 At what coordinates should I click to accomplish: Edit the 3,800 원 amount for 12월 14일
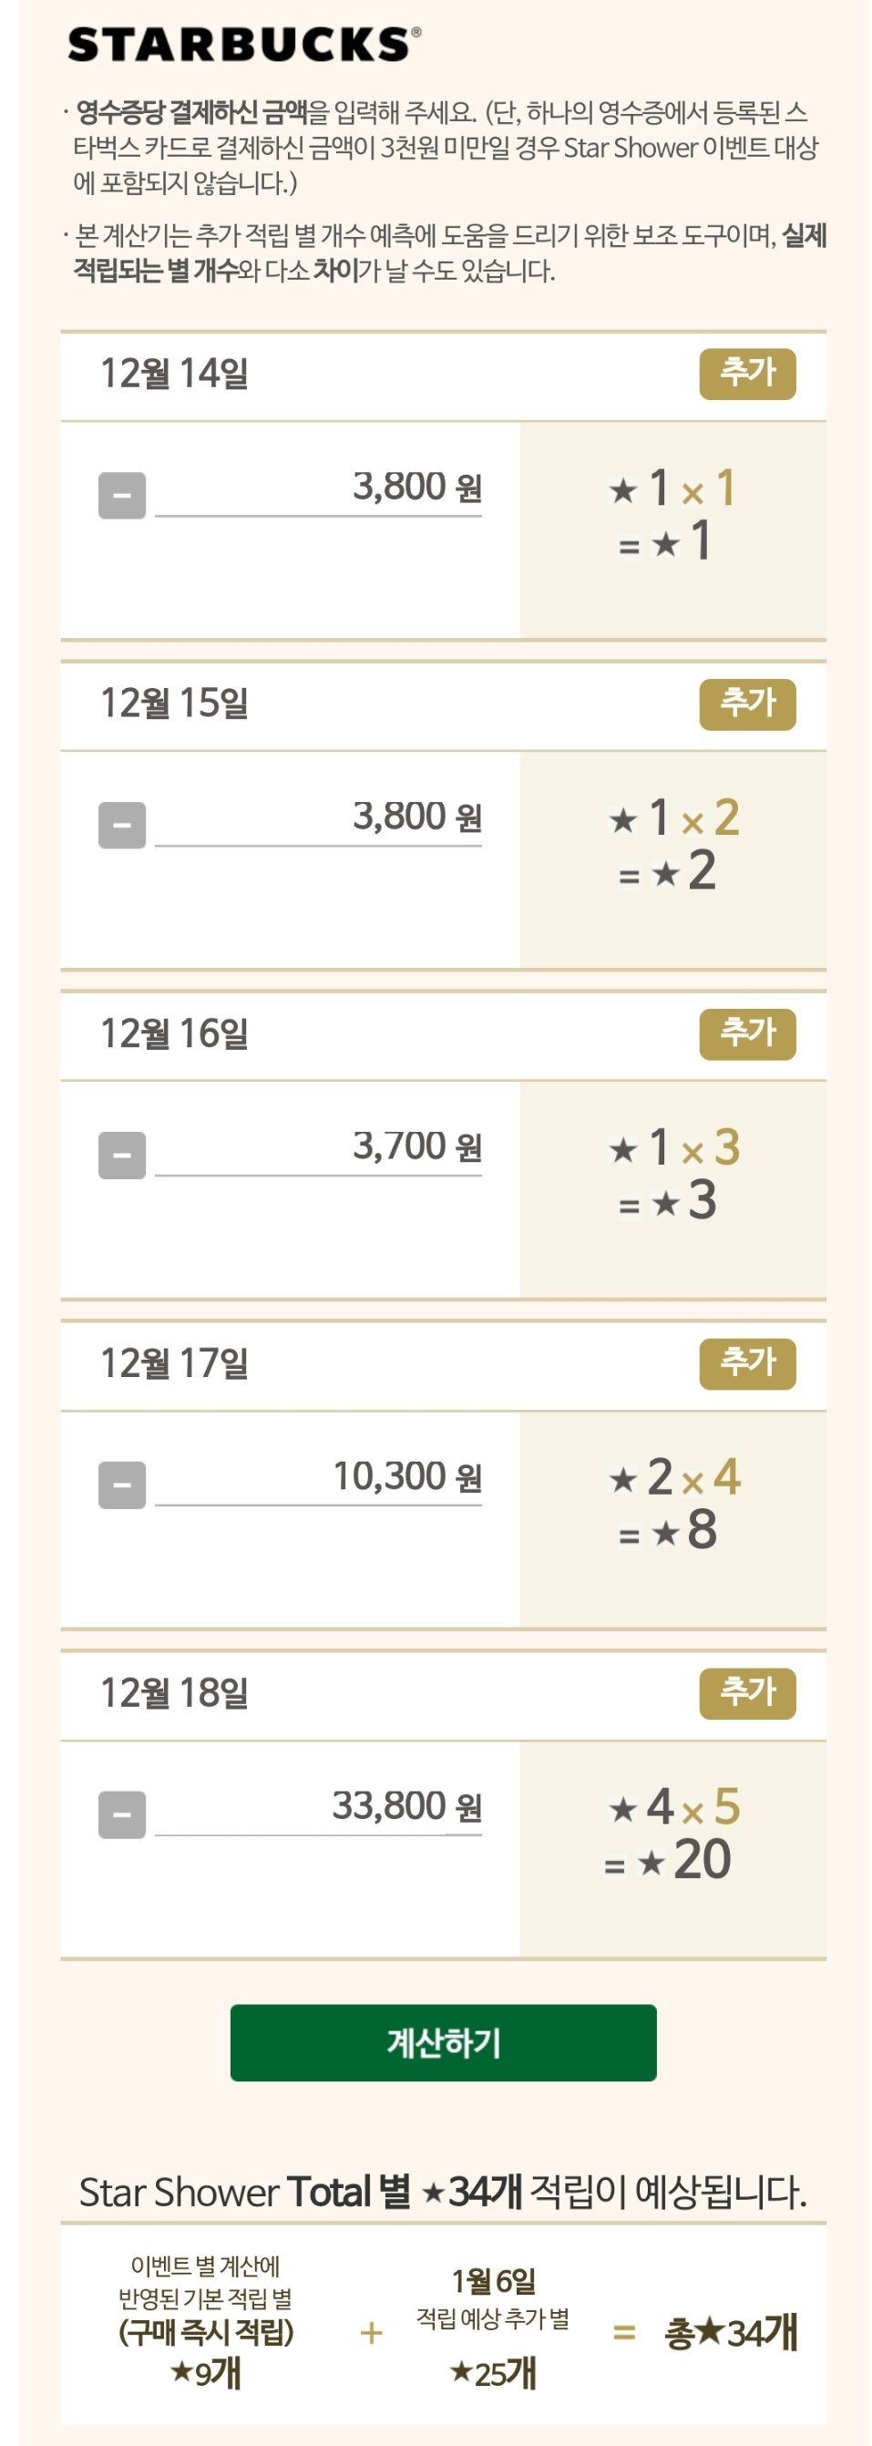click(x=318, y=488)
